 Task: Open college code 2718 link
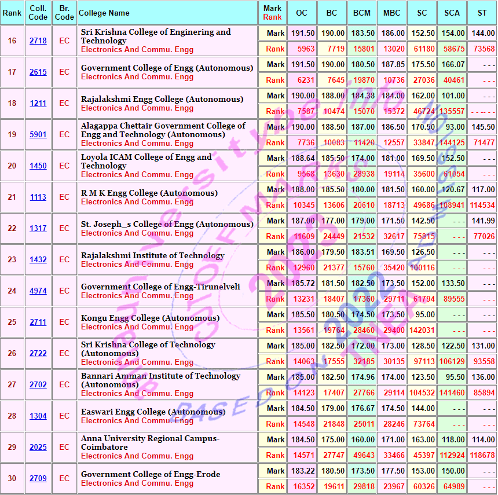coord(38,41)
